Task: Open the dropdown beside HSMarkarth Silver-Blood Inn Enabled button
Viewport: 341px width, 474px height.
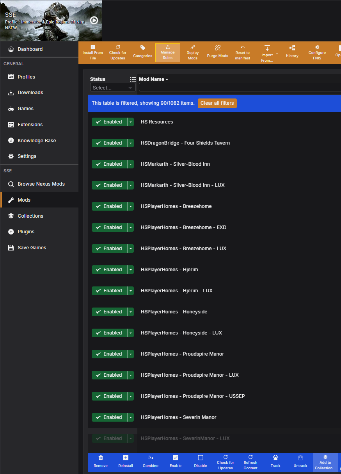Action: 131,164
